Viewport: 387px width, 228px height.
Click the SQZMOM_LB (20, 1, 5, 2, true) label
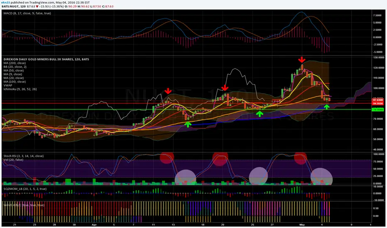(25, 189)
